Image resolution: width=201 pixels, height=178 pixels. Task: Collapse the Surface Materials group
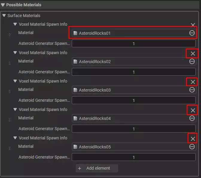[4, 16]
